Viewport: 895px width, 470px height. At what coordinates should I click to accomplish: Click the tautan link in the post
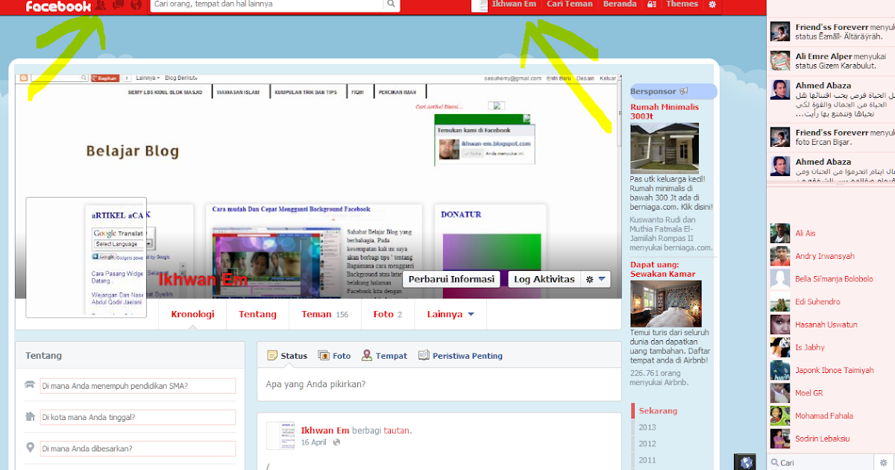396,430
